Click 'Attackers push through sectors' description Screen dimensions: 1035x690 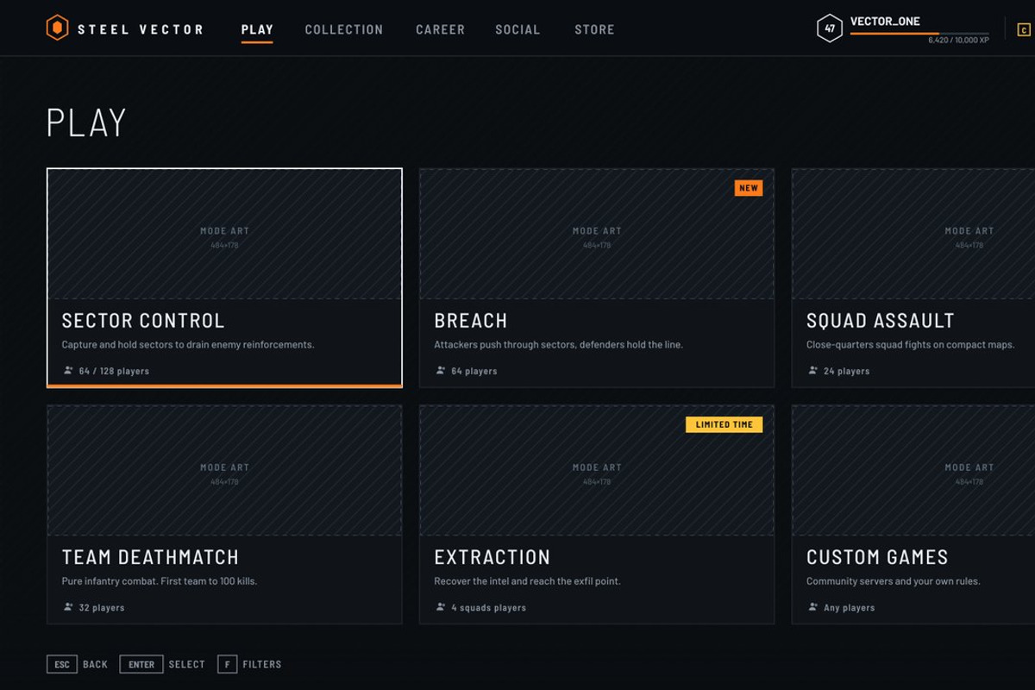(x=559, y=345)
